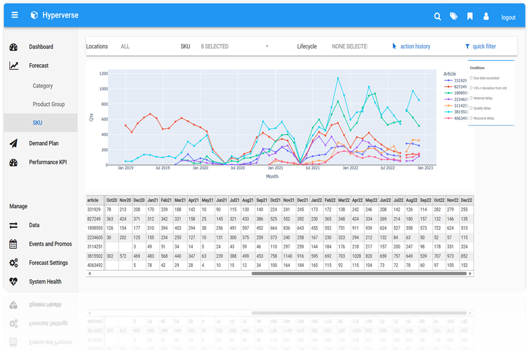The width and height of the screenshot is (528, 350).
Task: Open the hamburger menu
Action: point(14,15)
